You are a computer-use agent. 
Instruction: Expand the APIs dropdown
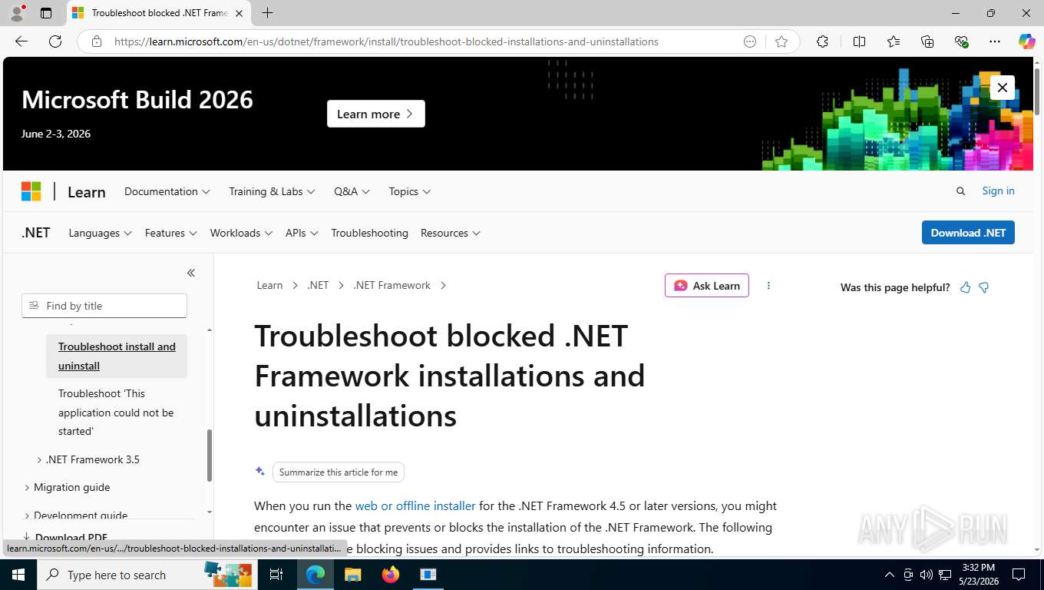click(x=302, y=233)
